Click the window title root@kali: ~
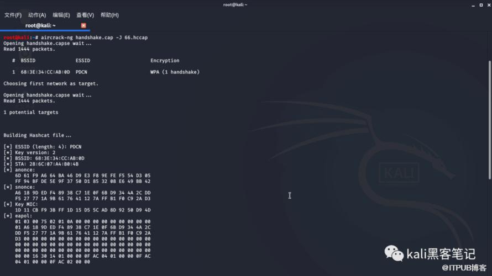The width and height of the screenshot is (492, 276). point(235,4)
